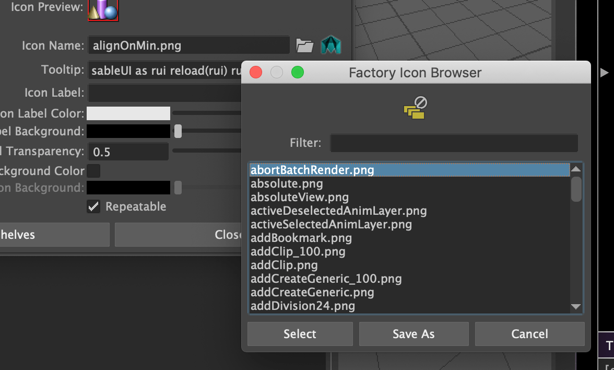The width and height of the screenshot is (614, 370).
Task: Select absoluteView.png from the icon list
Action: pos(300,198)
